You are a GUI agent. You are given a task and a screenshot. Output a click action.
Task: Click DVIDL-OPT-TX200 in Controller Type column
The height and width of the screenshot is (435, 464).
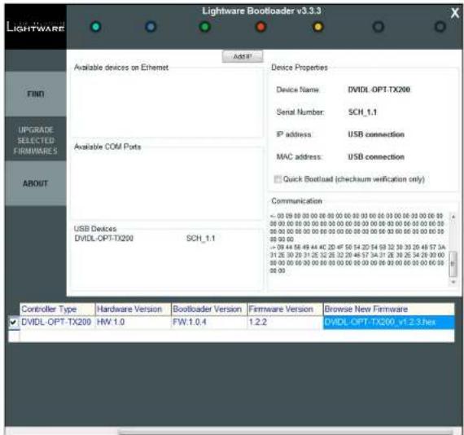coord(58,323)
